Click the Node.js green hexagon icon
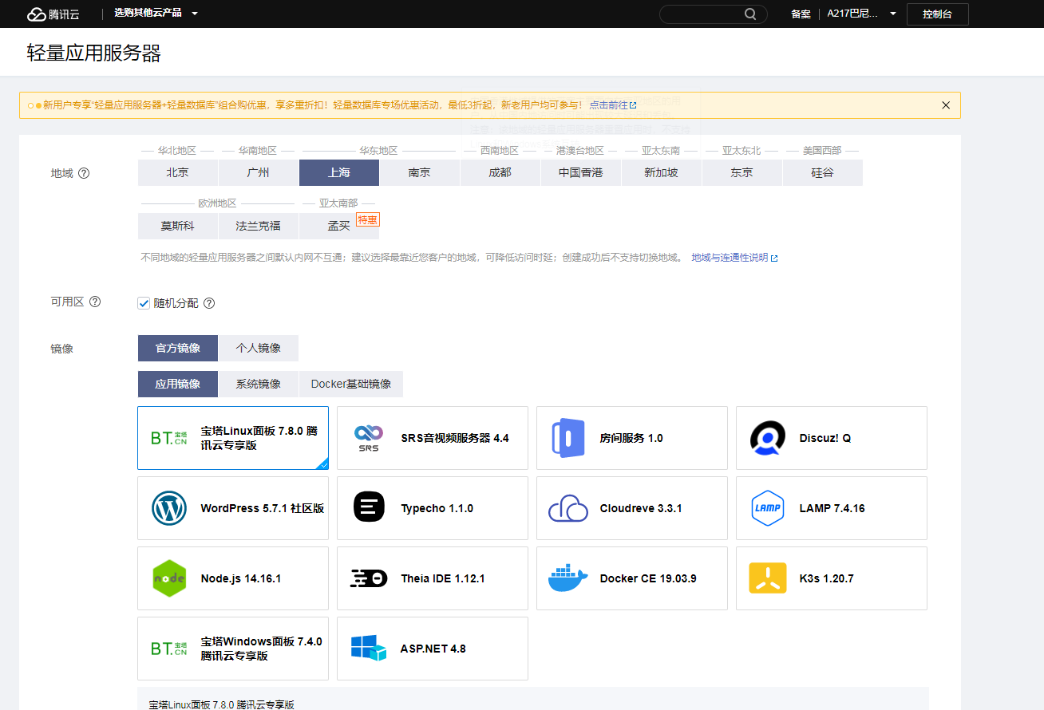The width and height of the screenshot is (1044, 710). (x=169, y=578)
